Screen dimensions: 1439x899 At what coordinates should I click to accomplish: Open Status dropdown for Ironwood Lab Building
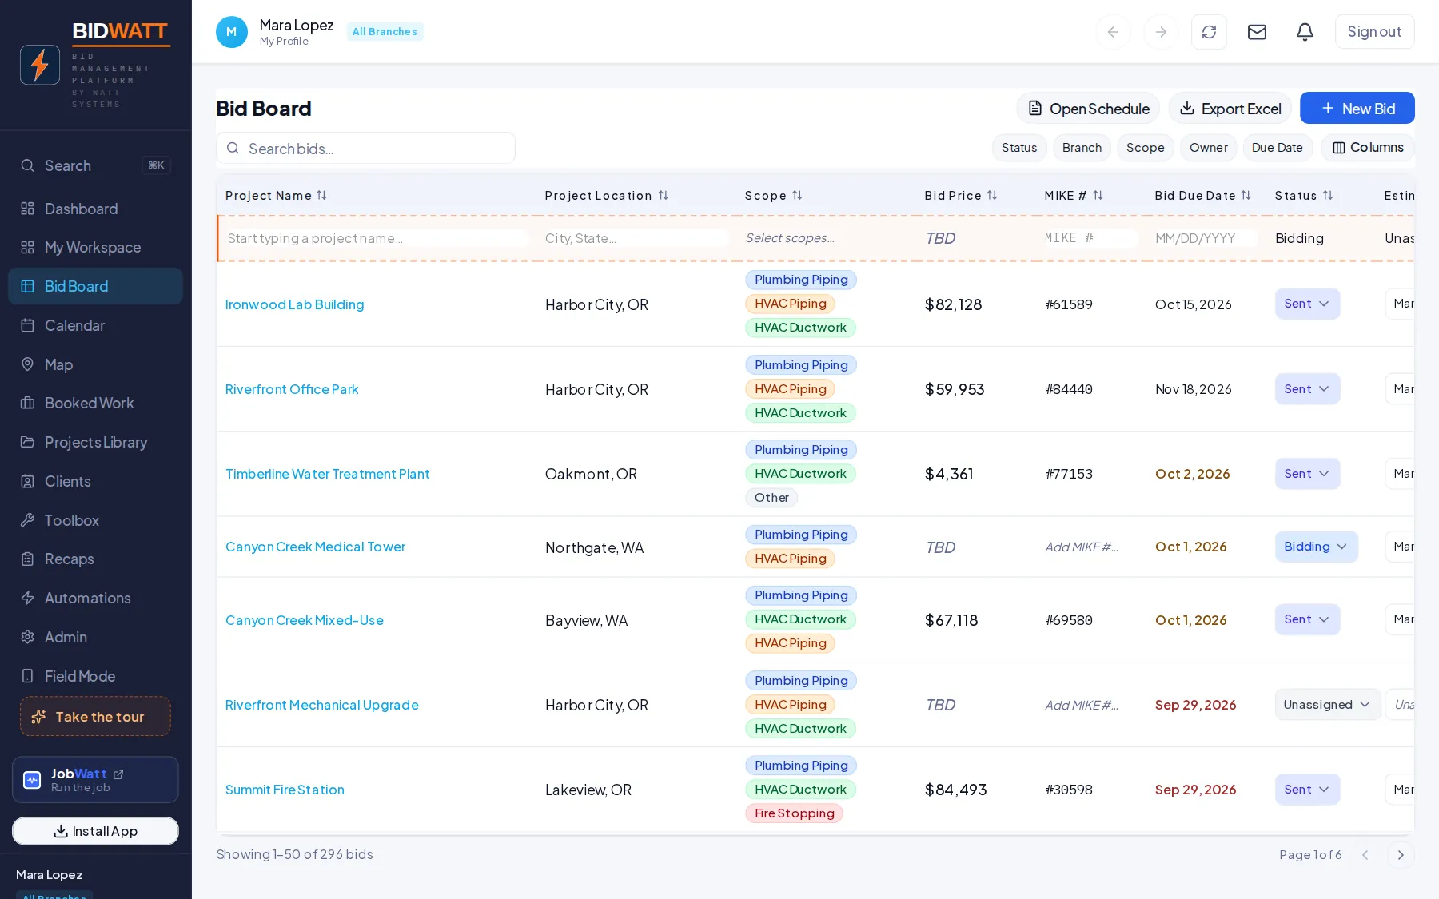[x=1307, y=304]
